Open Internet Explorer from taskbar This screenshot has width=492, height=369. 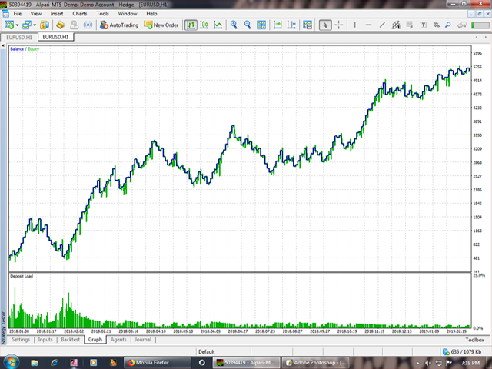point(54,363)
